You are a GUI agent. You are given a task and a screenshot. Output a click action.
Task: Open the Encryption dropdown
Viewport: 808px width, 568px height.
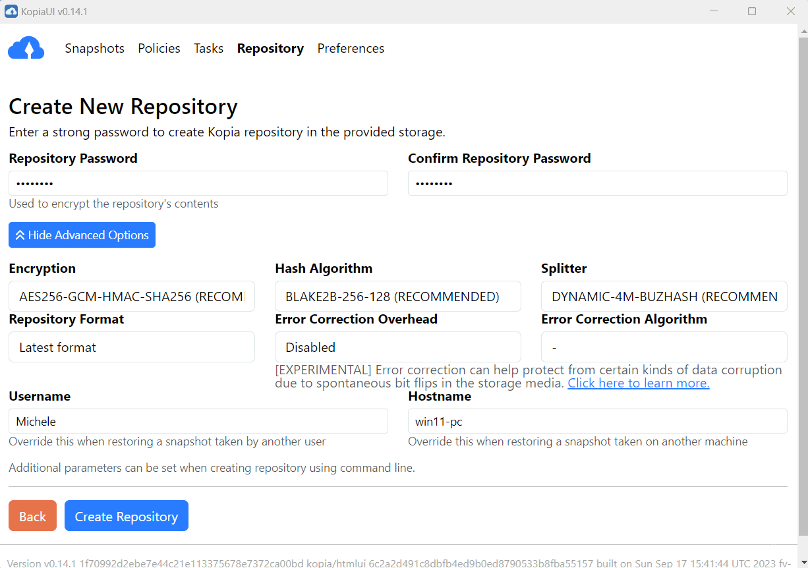pos(132,297)
